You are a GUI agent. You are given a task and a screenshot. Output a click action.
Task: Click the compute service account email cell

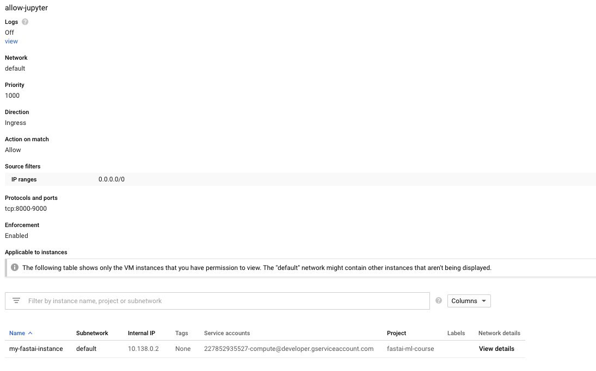coord(288,349)
